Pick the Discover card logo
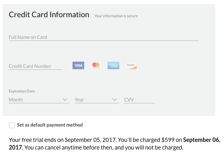Screen dimensions: 224x154 (131, 65)
